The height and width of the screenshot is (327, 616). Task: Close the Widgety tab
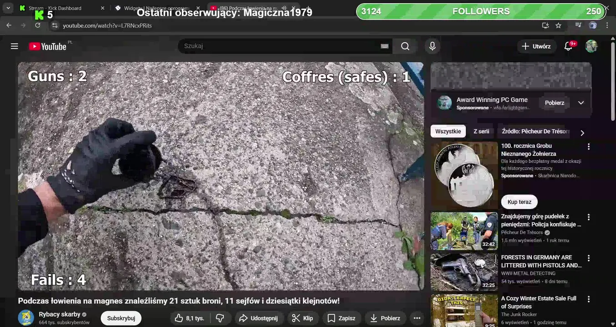[x=198, y=8]
